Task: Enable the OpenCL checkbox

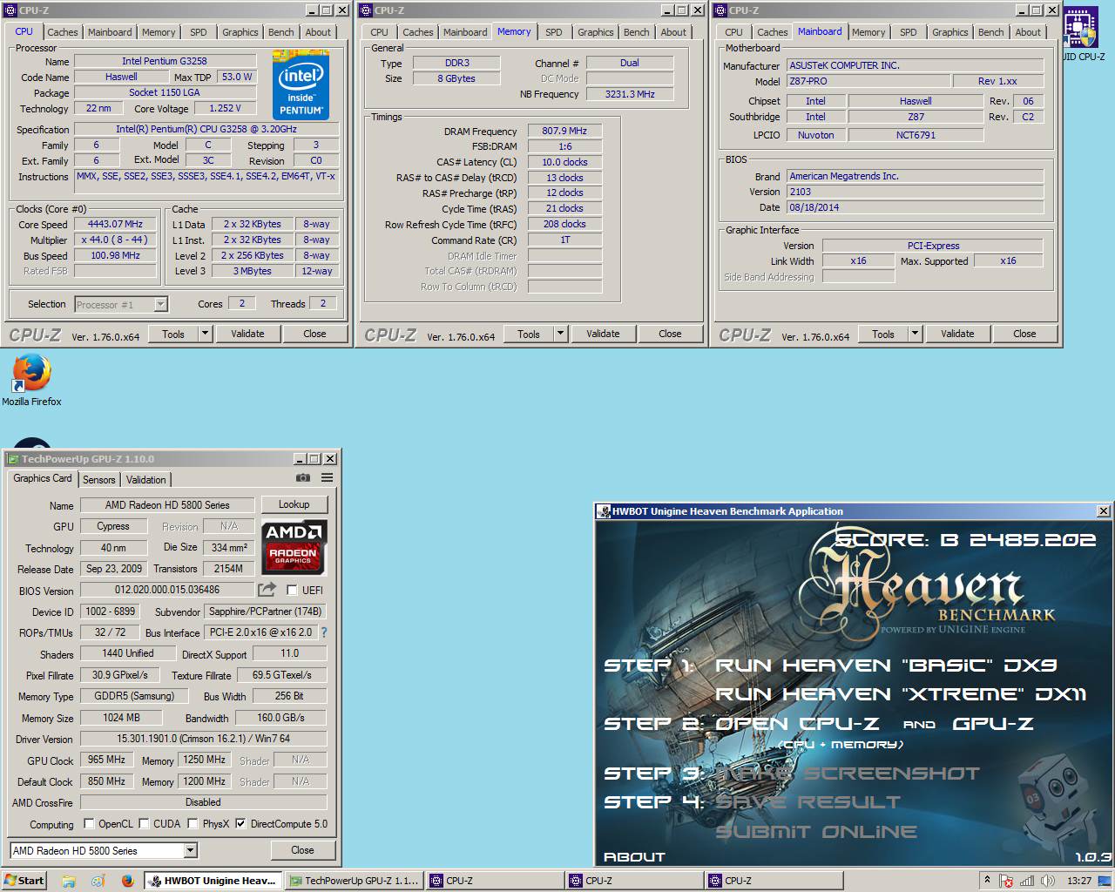Action: [89, 823]
